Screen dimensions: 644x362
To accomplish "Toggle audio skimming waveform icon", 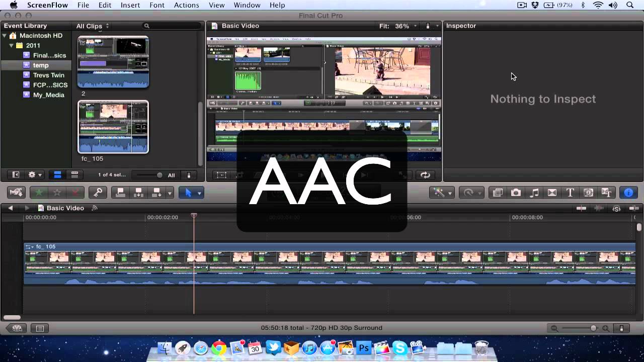I will coord(599,208).
